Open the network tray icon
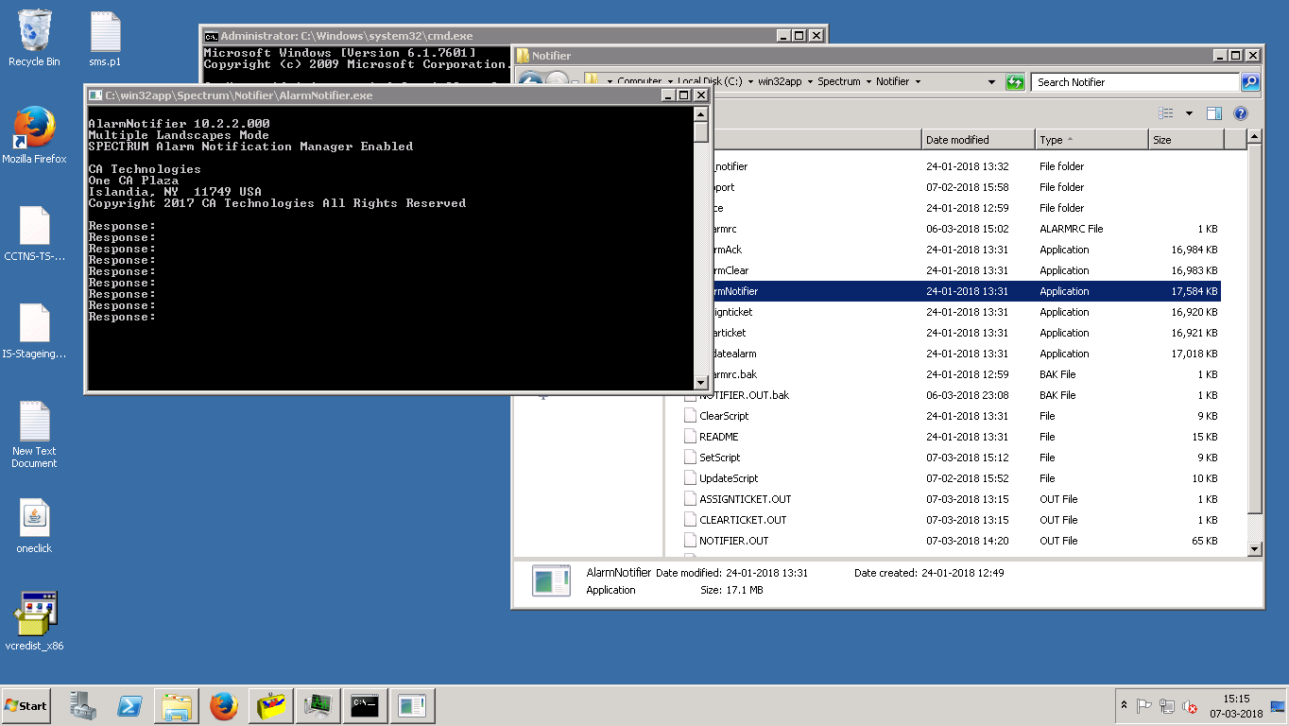The image size is (1289, 726). coord(1167,705)
